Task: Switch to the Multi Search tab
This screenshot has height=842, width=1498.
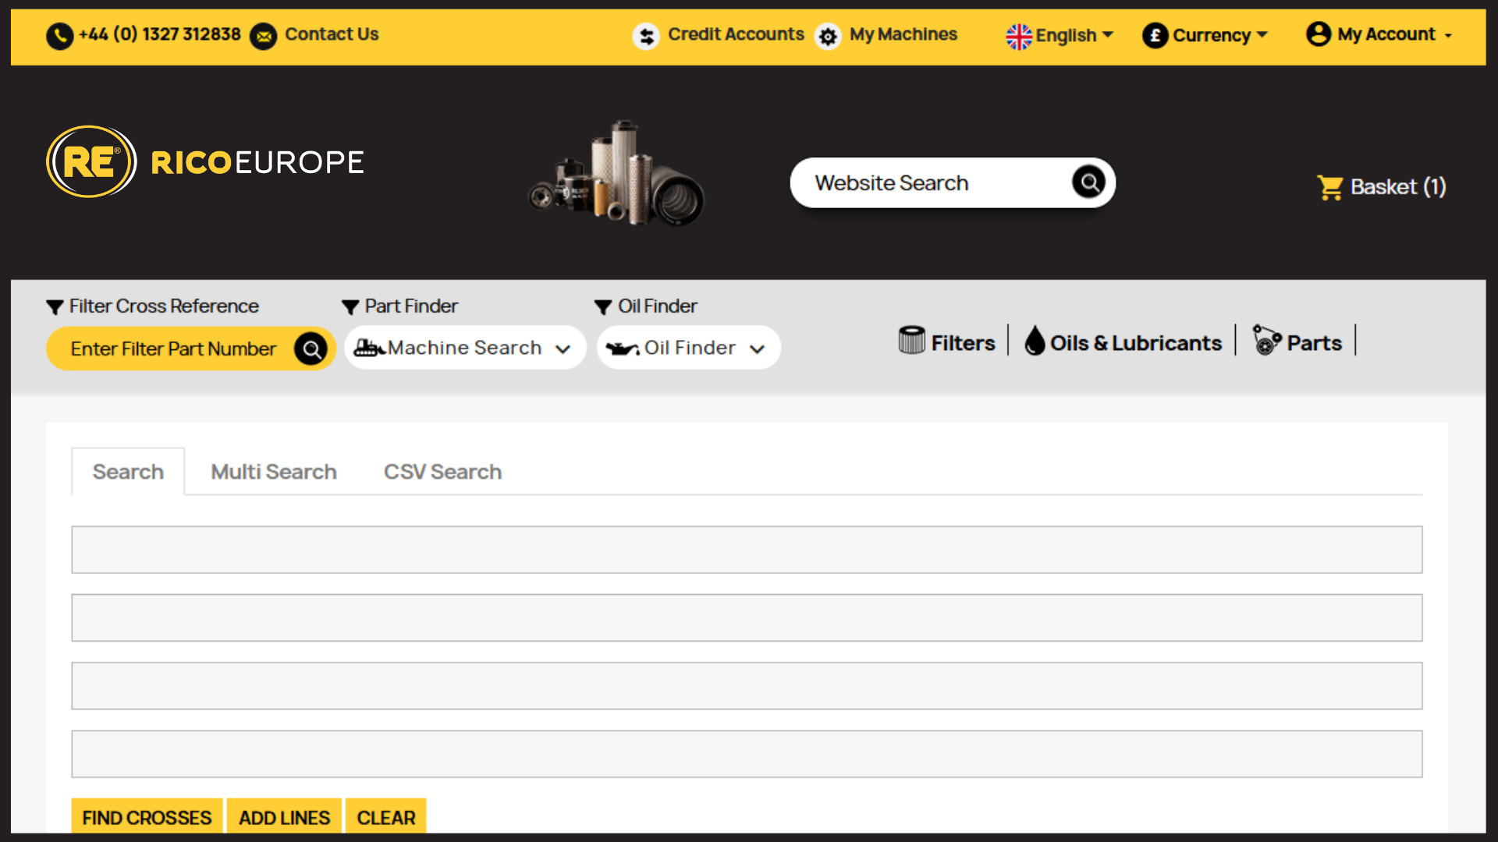Action: coord(274,472)
